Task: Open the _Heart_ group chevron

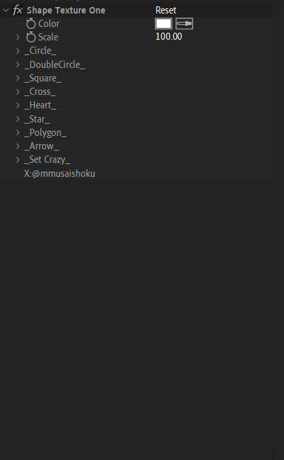Action: coord(18,105)
